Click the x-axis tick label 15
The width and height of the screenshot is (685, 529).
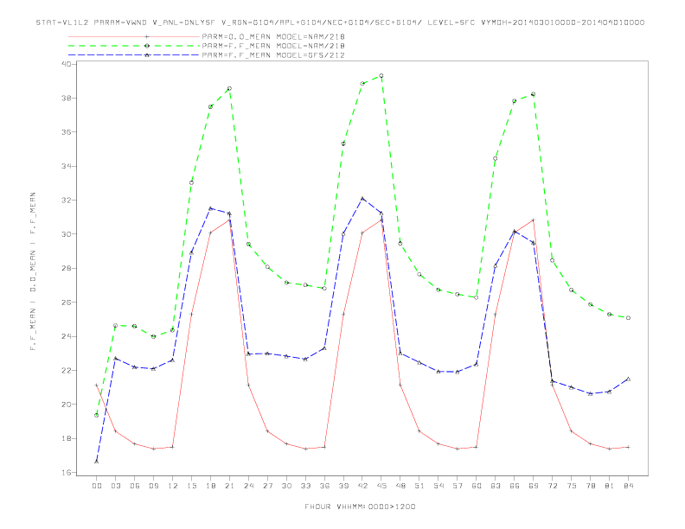(x=191, y=486)
